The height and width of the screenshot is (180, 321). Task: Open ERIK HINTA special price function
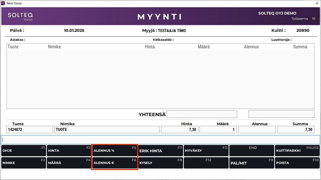(160, 151)
